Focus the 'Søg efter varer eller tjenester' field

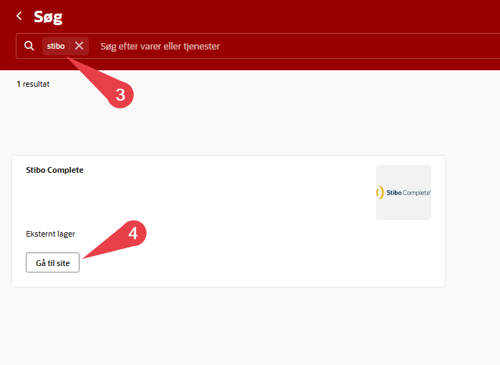click(287, 46)
